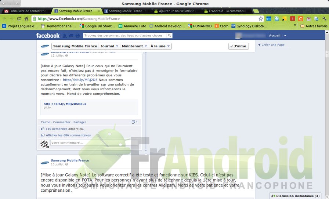Screen dimensions: 329x199
Task: Open Android Developers bookmark
Action: click(x=167, y=26)
